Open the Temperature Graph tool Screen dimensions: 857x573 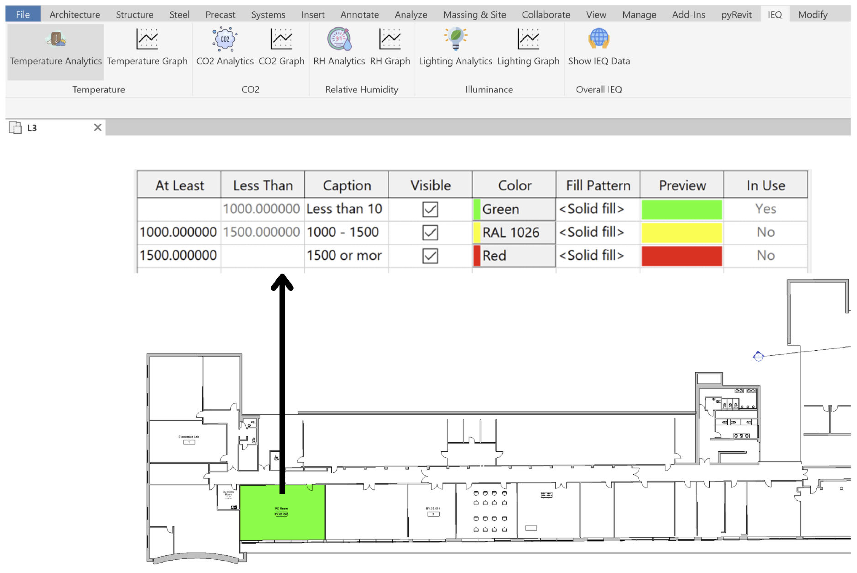coord(147,47)
